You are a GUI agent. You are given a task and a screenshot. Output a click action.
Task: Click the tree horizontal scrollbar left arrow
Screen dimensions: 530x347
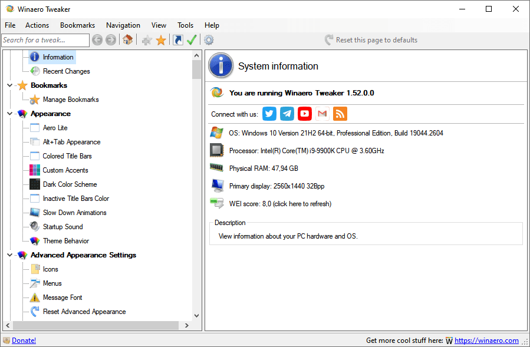click(8, 325)
